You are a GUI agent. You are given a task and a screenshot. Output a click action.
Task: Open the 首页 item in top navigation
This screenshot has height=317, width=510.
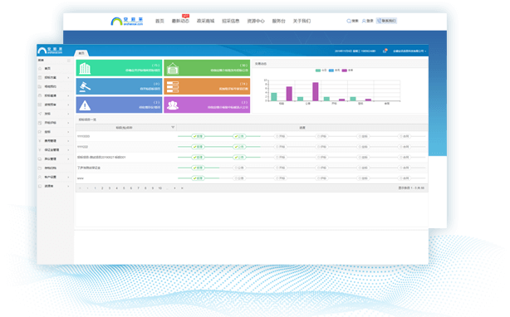point(159,21)
